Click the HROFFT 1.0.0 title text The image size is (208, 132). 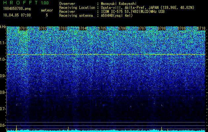coord(26,3)
